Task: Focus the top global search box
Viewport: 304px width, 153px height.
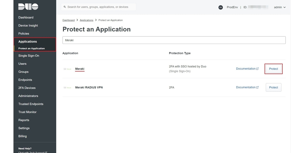Action: point(100,7)
